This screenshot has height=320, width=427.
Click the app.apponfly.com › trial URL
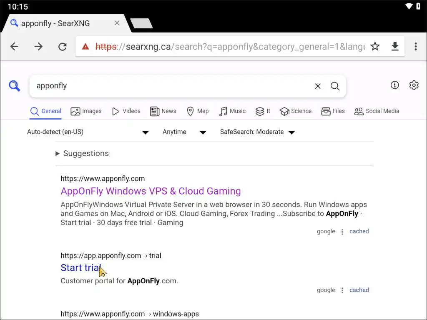pyautogui.click(x=111, y=255)
